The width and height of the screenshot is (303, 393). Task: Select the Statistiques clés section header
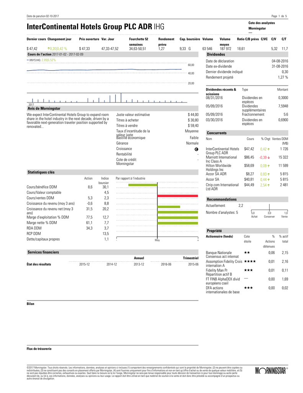[x=113, y=172]
